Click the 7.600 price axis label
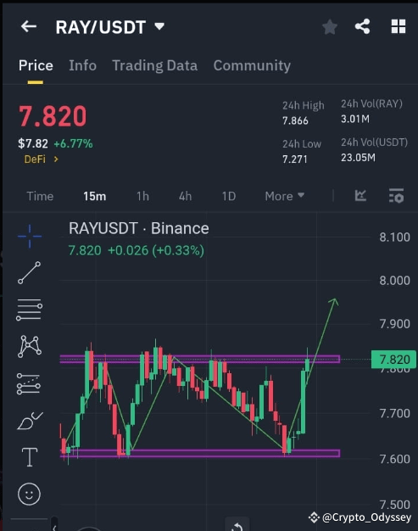 [394, 459]
